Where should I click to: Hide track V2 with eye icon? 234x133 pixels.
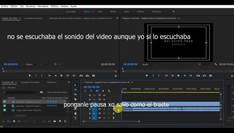click(104, 99)
